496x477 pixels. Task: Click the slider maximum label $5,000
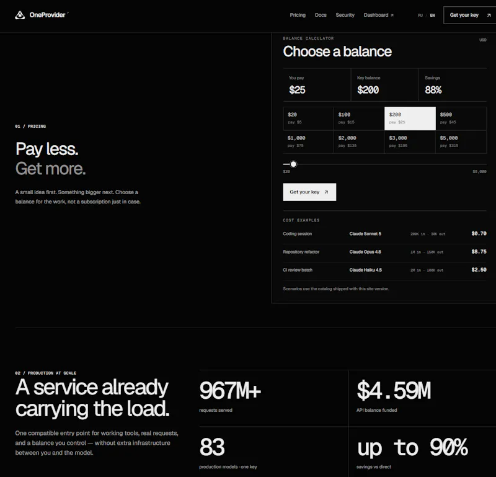point(479,172)
